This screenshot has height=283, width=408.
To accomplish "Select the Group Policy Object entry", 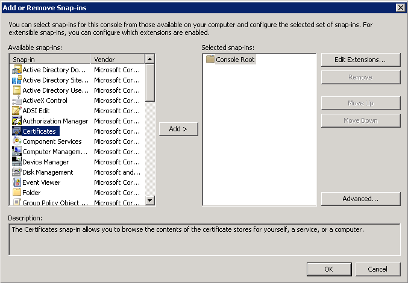I will pos(55,202).
